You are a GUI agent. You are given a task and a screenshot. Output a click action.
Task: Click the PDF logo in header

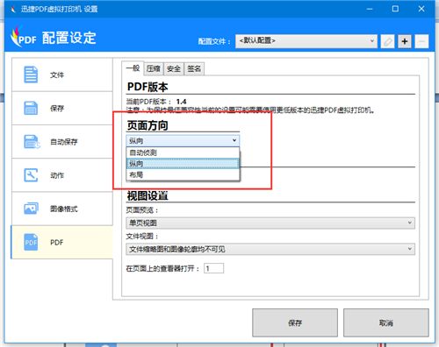[x=24, y=37]
